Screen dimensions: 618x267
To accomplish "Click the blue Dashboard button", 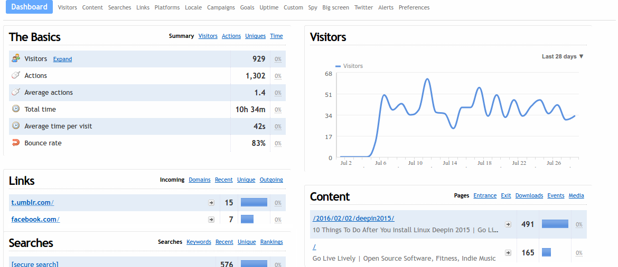I will tap(29, 7).
